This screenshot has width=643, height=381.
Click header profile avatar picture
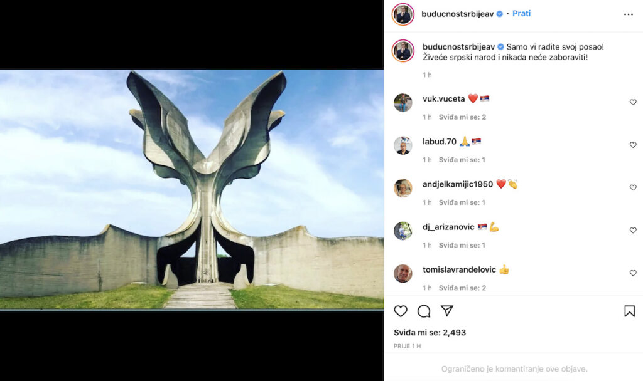pos(403,14)
